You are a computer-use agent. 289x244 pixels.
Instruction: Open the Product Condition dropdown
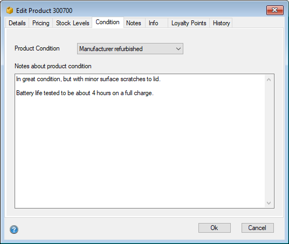tap(130, 49)
